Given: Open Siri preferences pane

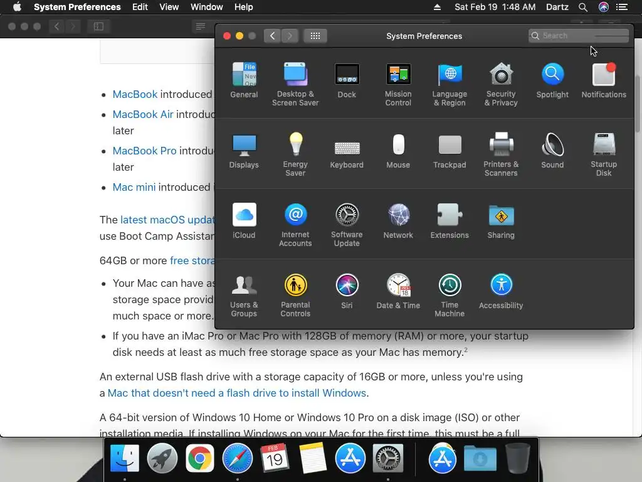Looking at the screenshot, I should [x=347, y=291].
